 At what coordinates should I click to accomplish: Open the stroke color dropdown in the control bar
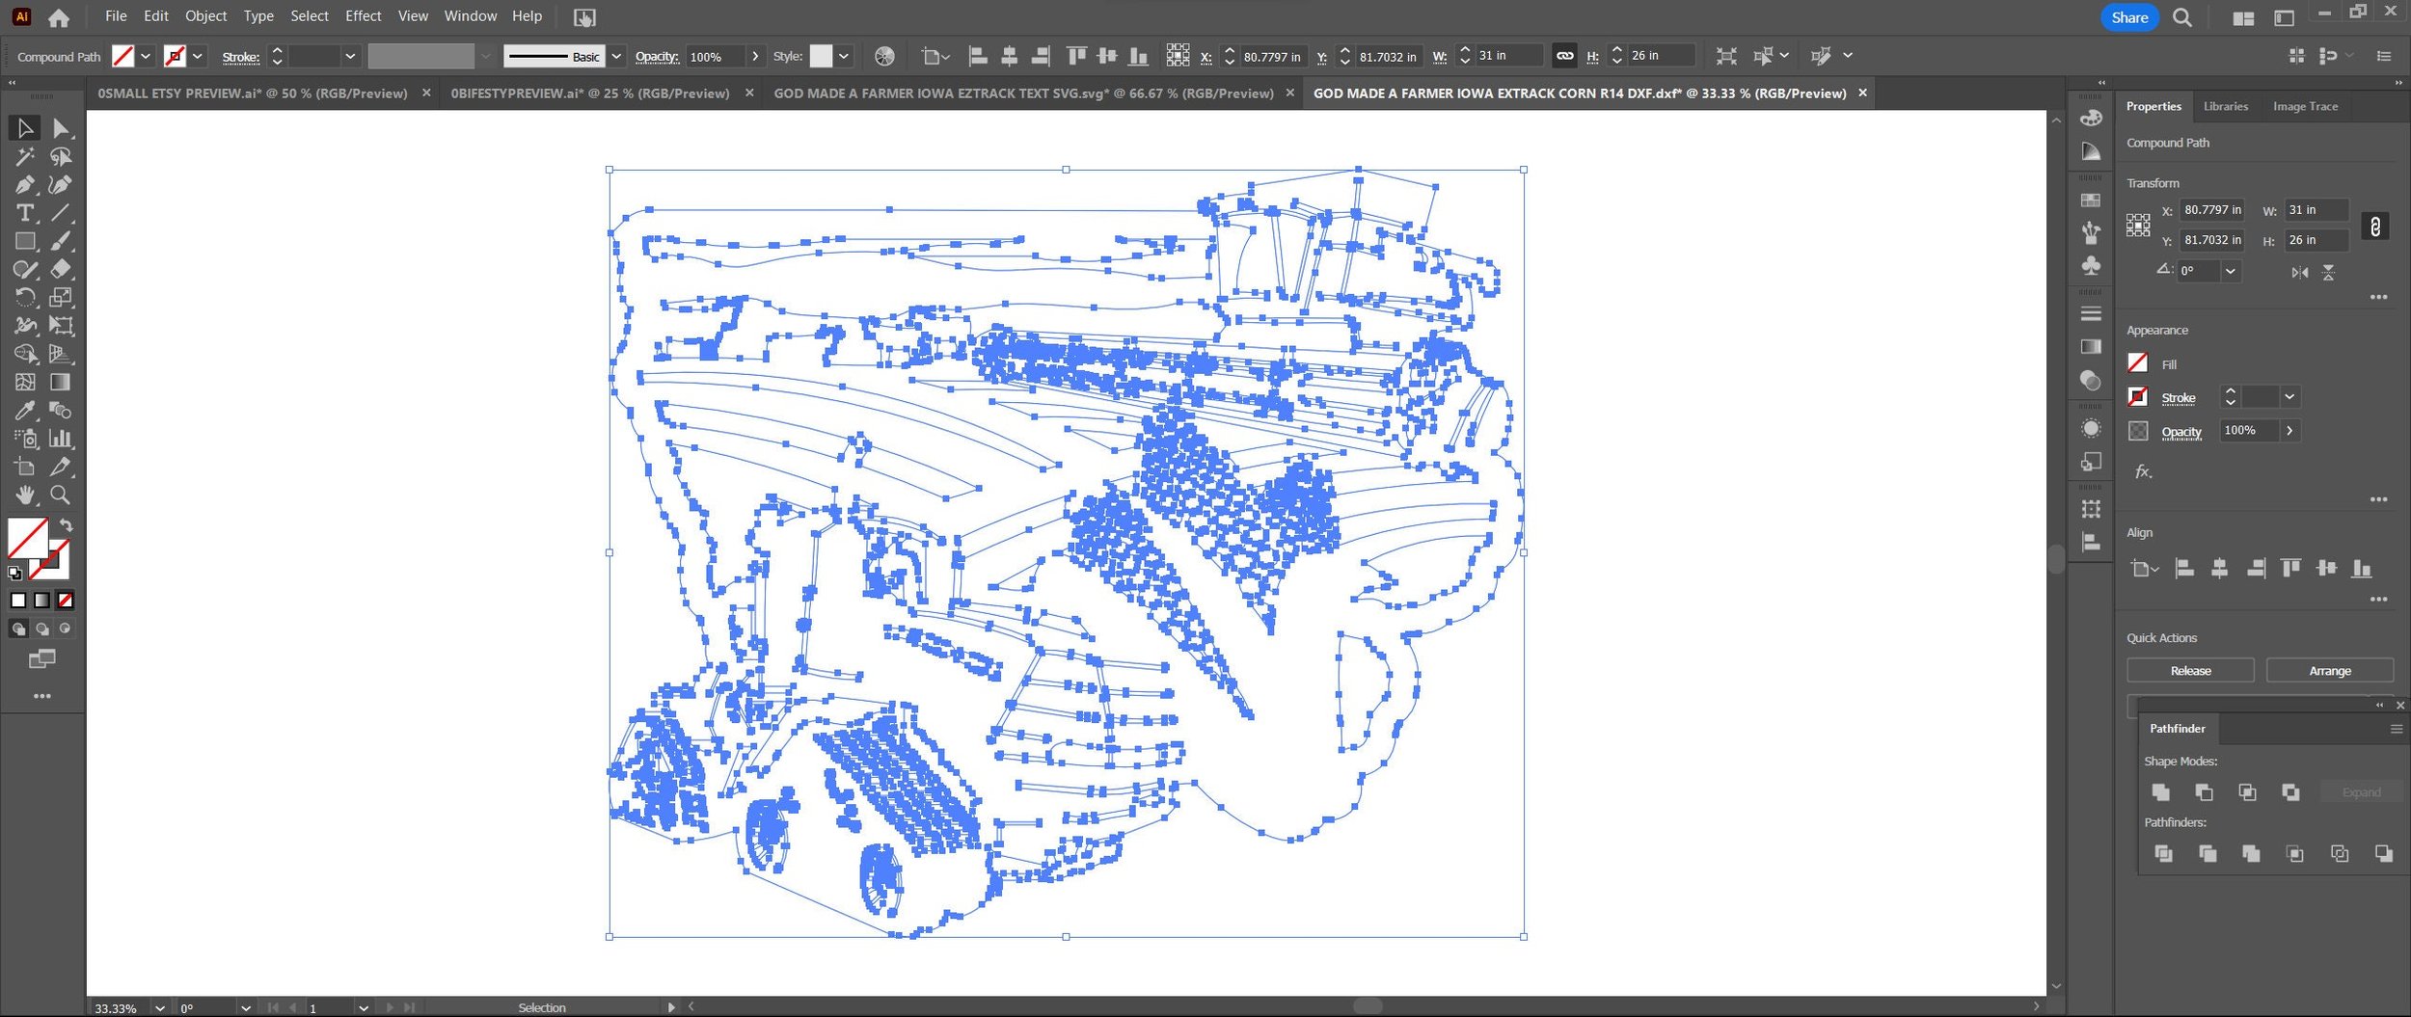(x=198, y=56)
